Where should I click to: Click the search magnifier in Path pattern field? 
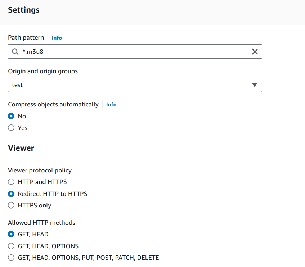pos(15,52)
